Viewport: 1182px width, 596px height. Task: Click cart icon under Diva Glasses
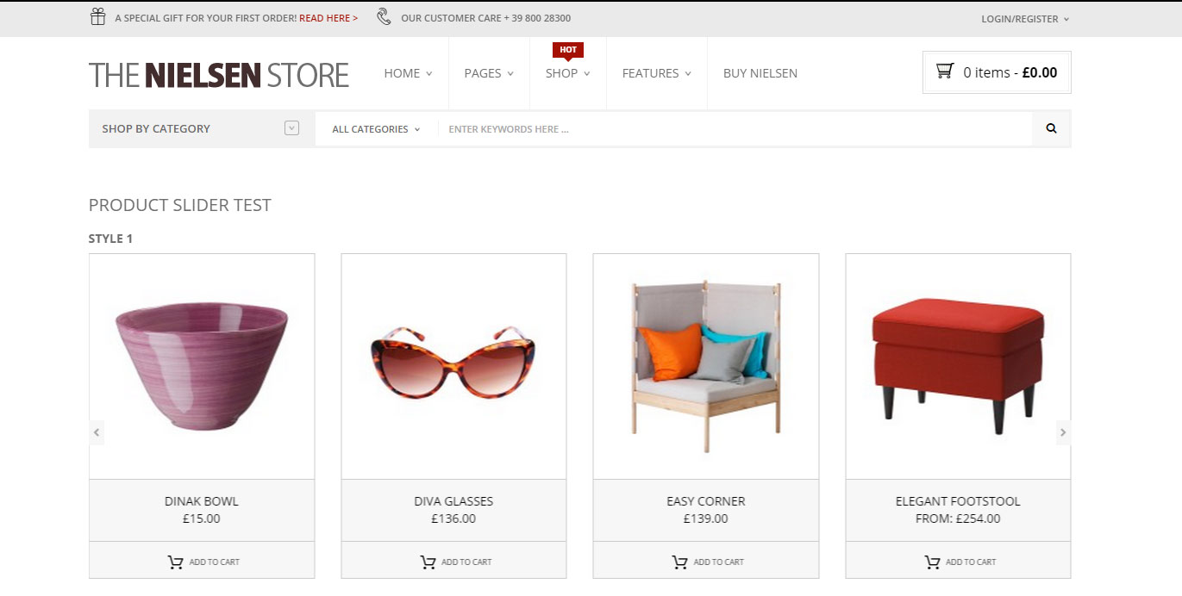[x=428, y=562]
